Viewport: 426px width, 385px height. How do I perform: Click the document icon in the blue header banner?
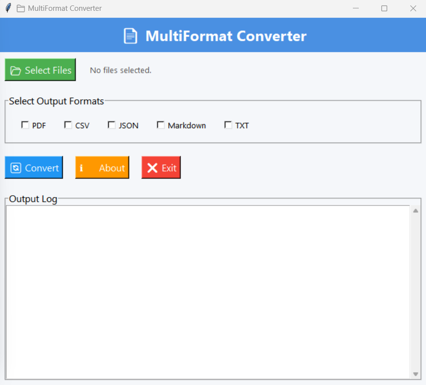130,35
